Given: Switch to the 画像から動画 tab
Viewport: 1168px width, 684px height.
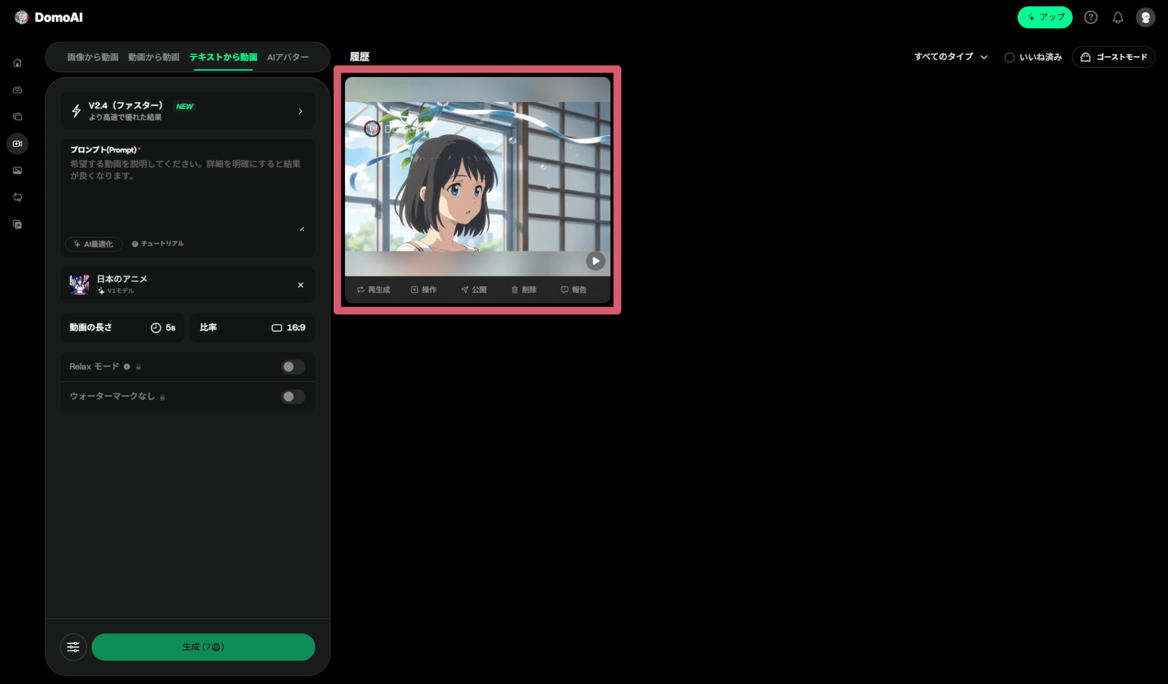Looking at the screenshot, I should (92, 57).
